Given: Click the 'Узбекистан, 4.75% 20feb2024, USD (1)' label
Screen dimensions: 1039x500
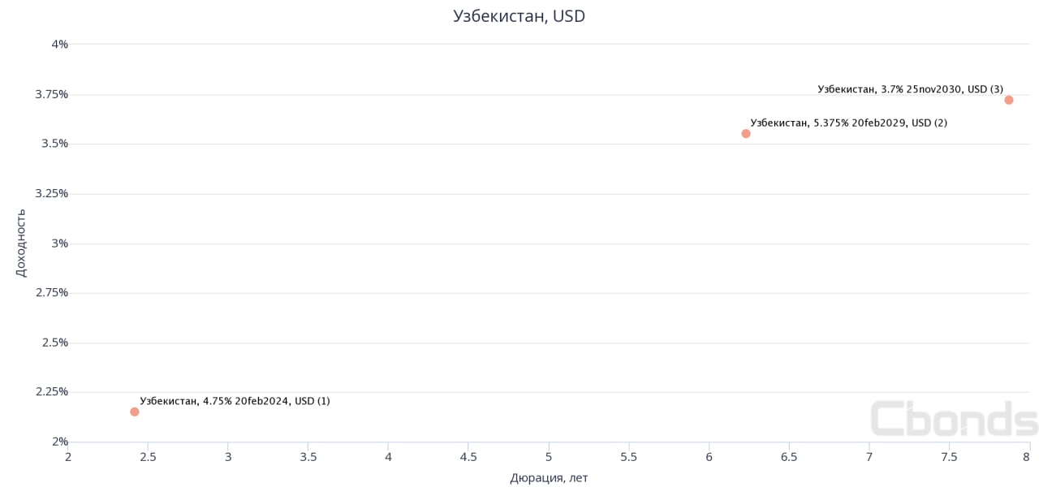Looking at the screenshot, I should pyautogui.click(x=235, y=401).
